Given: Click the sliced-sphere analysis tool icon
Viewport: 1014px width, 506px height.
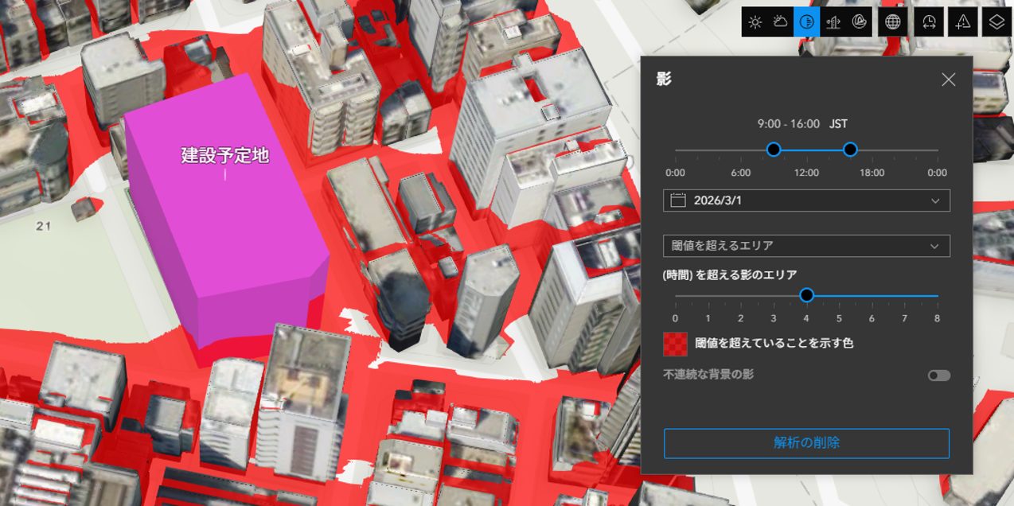Looking at the screenshot, I should (859, 22).
